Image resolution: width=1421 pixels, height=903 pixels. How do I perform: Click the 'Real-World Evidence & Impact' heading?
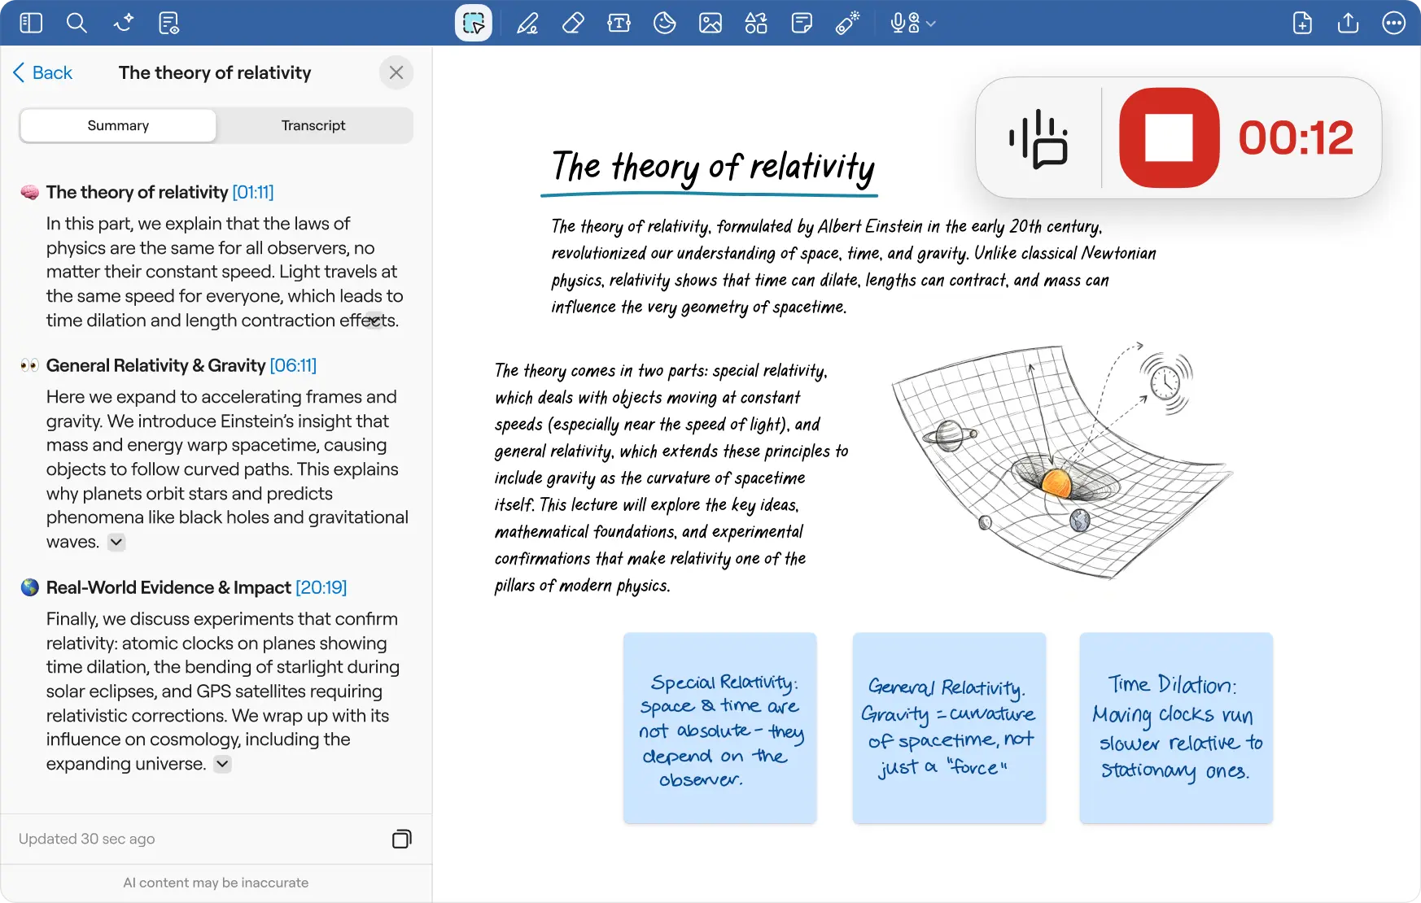tap(168, 587)
